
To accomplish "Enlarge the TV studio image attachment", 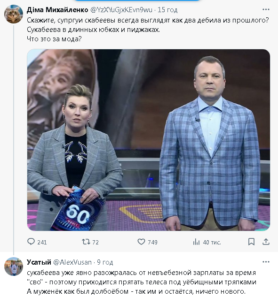I will coord(149,140).
